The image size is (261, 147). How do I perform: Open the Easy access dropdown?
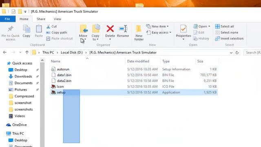coord(159,33)
